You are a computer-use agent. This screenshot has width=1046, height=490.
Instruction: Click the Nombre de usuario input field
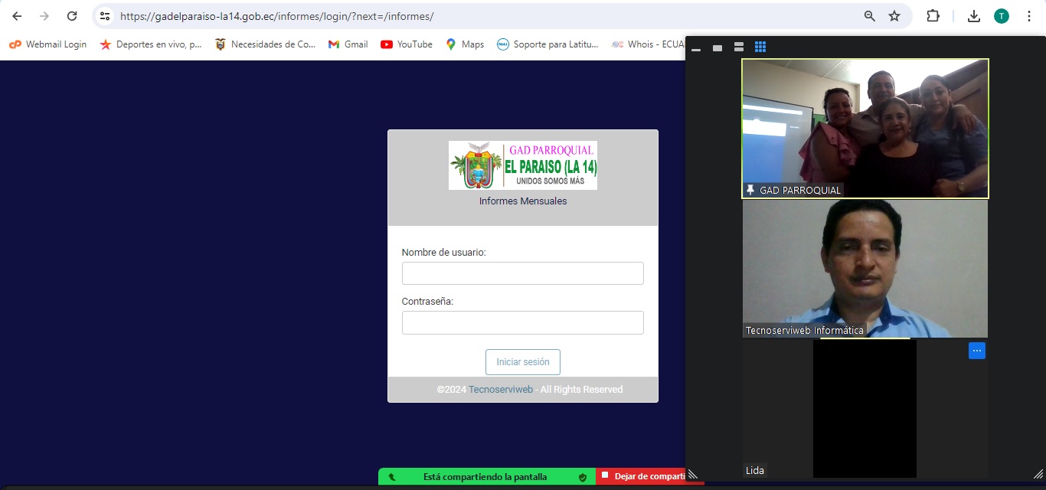coord(522,273)
